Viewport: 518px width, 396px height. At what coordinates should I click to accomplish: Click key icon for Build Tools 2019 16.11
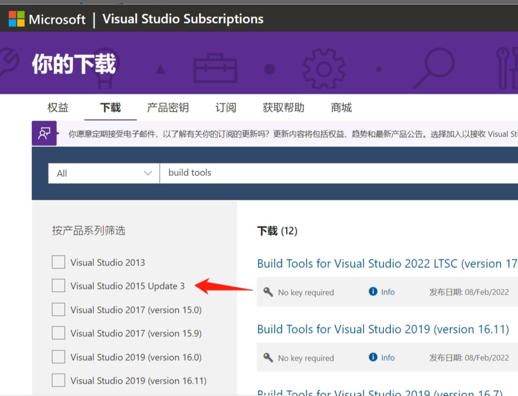click(268, 358)
